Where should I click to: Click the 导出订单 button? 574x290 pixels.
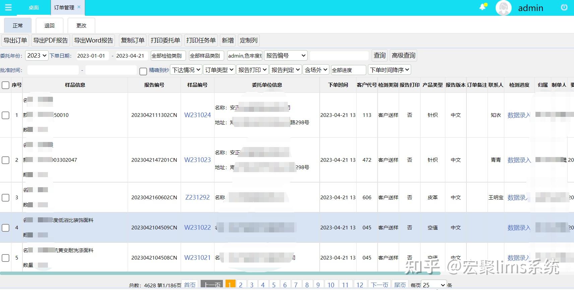[15, 41]
